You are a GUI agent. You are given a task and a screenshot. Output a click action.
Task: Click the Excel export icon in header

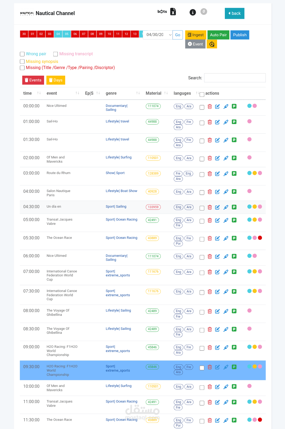[173, 12]
